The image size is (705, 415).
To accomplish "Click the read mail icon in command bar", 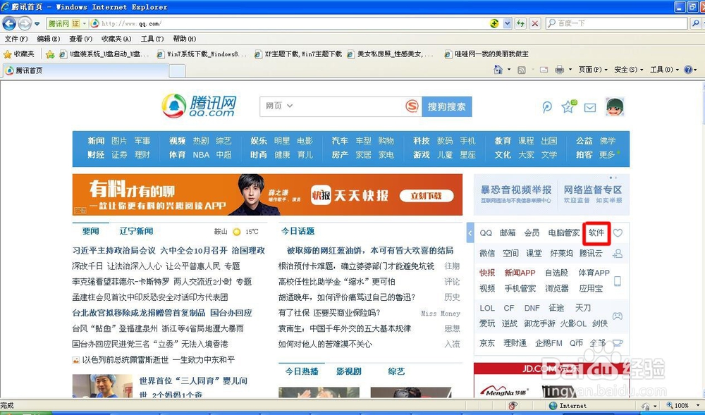I will (x=544, y=70).
